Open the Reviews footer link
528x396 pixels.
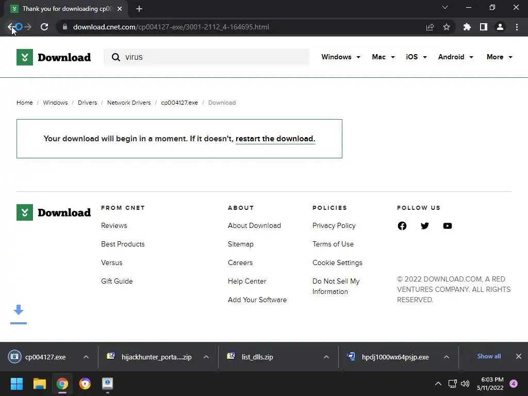point(114,226)
